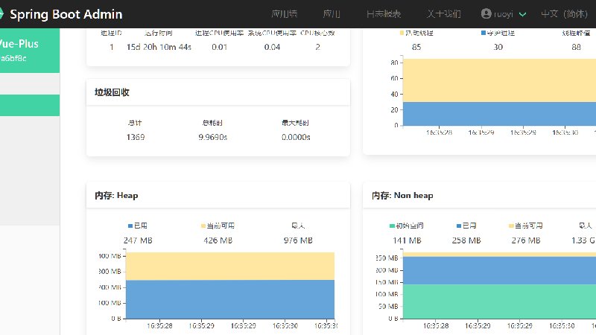The width and height of the screenshot is (596, 335).
Task: Open the 关于我们 menu item
Action: pyautogui.click(x=443, y=14)
